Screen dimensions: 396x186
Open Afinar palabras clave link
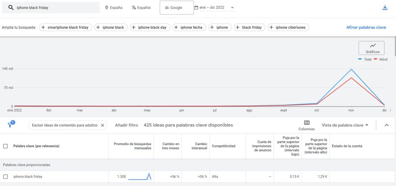tap(366, 27)
